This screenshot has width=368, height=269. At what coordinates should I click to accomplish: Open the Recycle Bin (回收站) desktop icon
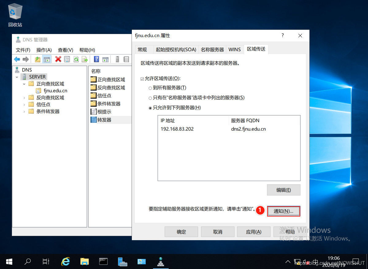pos(15,15)
